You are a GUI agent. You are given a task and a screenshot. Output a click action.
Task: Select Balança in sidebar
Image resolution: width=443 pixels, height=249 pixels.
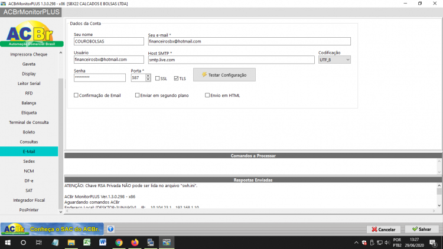click(x=29, y=103)
